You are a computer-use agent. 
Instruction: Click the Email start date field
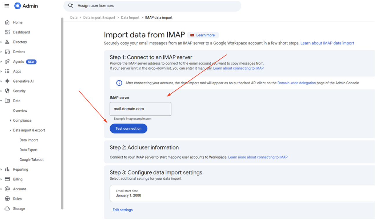click(x=242, y=193)
